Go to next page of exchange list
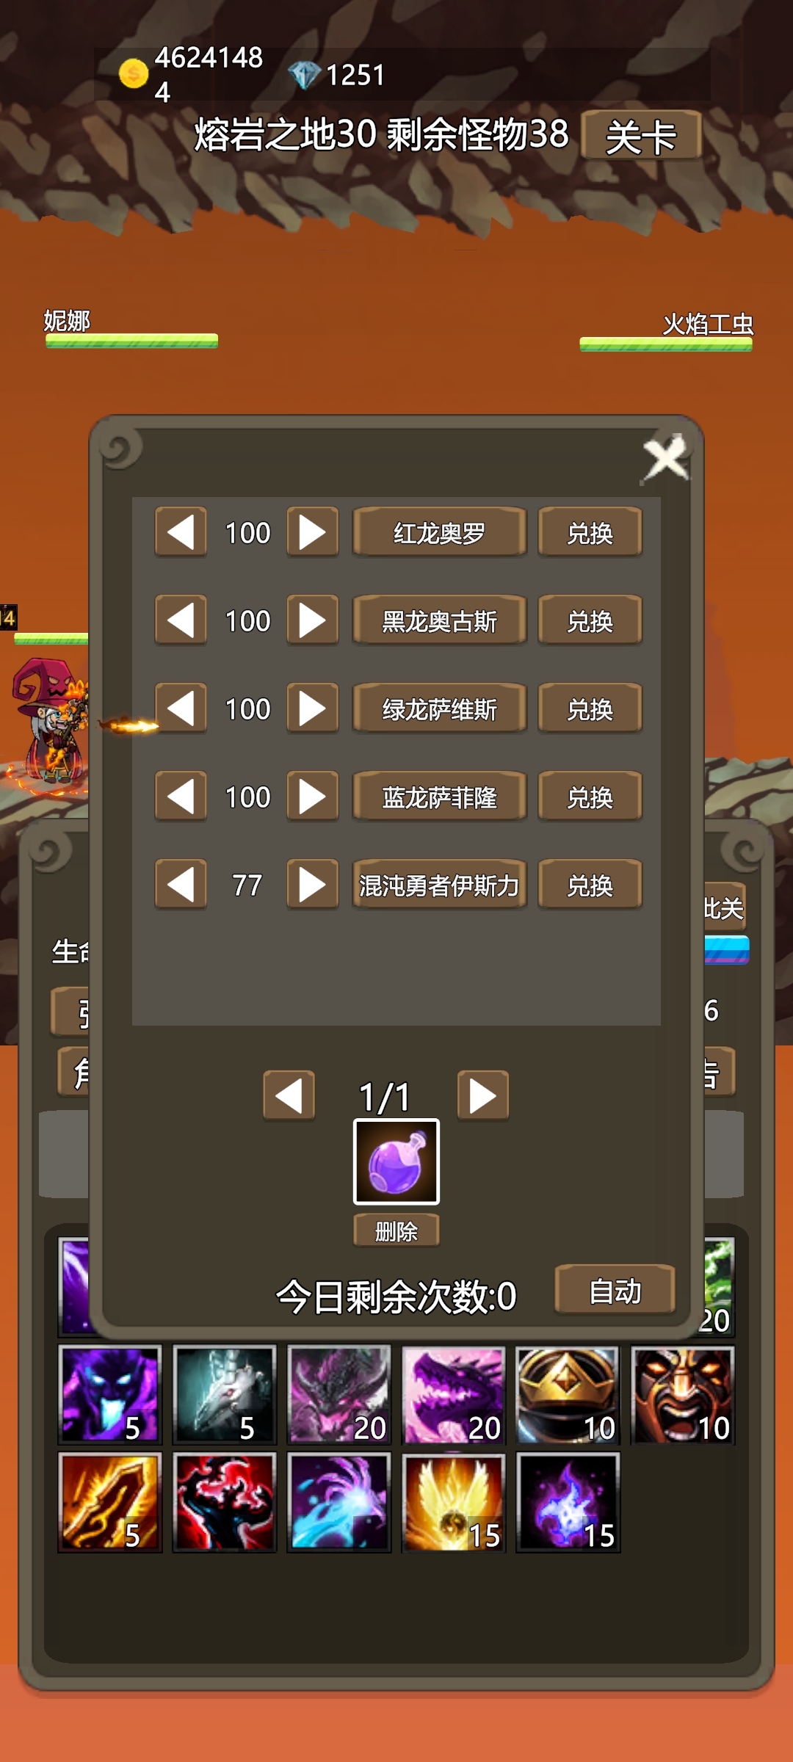 pos(483,1095)
